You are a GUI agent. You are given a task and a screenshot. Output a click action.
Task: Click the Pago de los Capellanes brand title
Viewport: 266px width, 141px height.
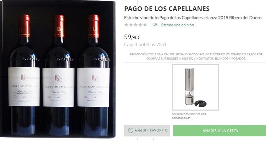(167, 8)
